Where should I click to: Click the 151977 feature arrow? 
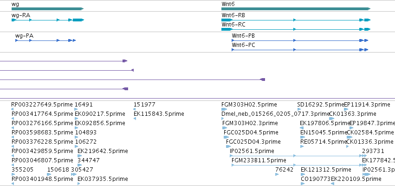click(135, 109)
